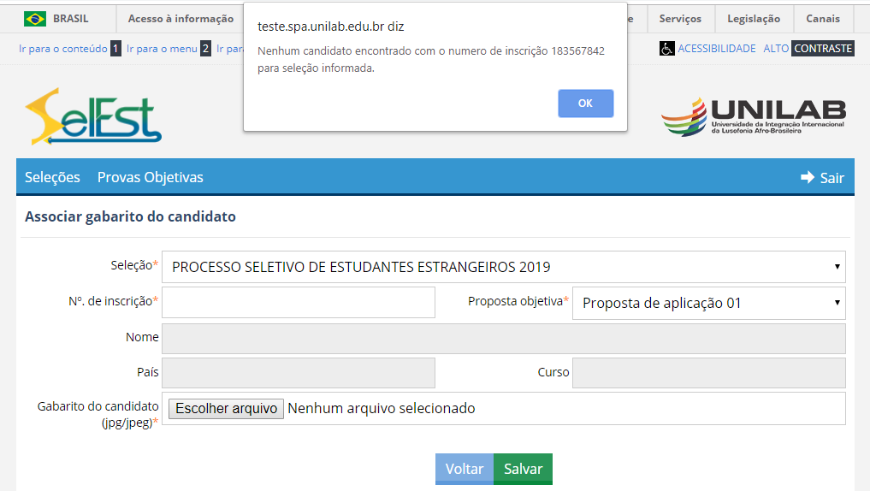Click Escolher arquivo to upload gabarito

coord(226,409)
